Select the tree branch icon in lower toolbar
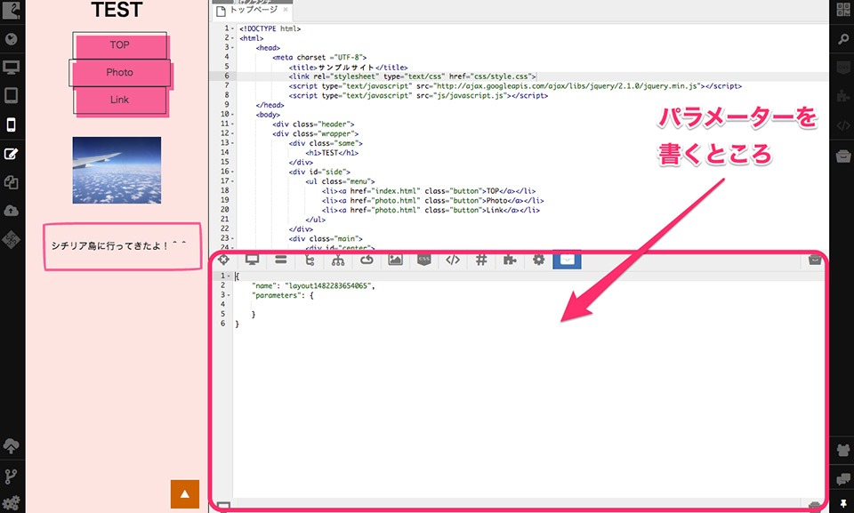854x513 pixels. [310, 260]
